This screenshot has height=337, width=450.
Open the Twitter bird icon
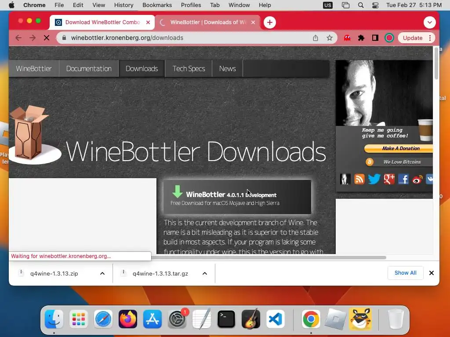[374, 179]
